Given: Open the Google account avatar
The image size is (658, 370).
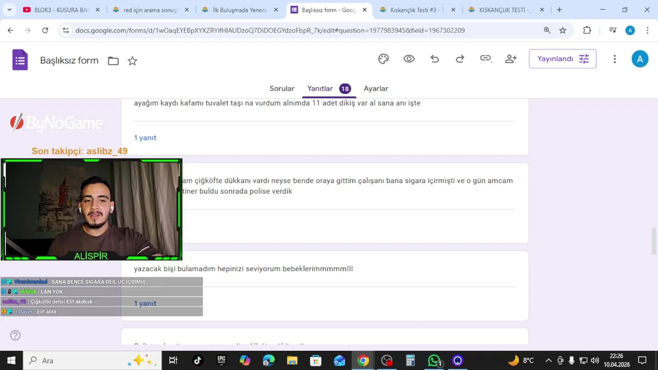Looking at the screenshot, I should 639,59.
